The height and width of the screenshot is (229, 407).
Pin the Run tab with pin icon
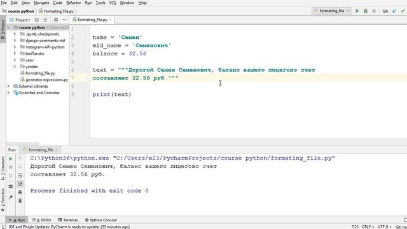(x=11, y=197)
